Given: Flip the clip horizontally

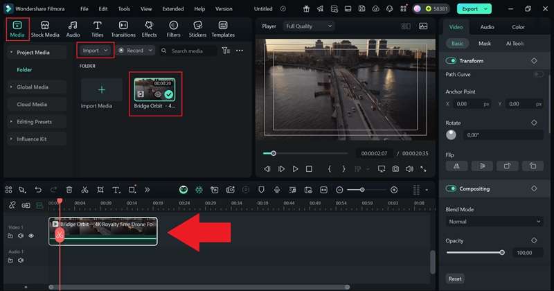Looking at the screenshot, I should 456,166.
